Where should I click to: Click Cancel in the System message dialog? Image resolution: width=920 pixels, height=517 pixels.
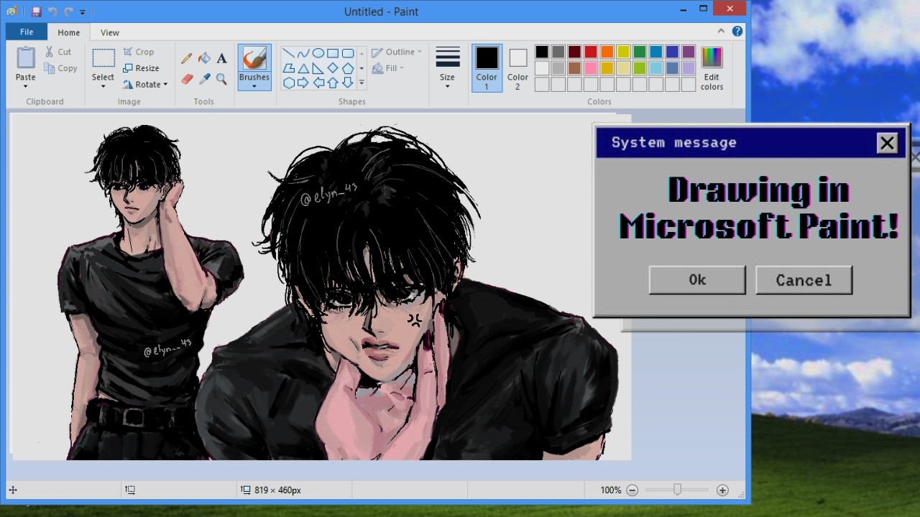[804, 280]
